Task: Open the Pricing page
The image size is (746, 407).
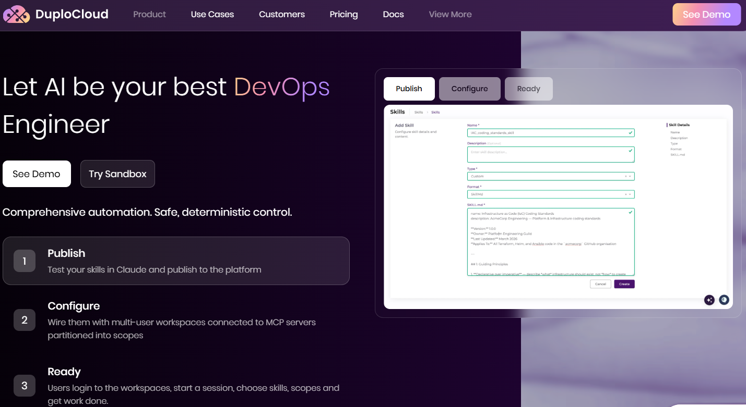Action: pos(344,15)
